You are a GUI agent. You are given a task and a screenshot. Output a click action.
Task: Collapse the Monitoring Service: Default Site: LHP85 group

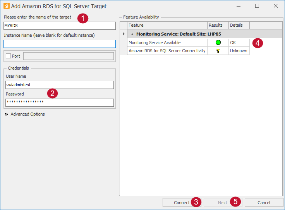(x=132, y=34)
